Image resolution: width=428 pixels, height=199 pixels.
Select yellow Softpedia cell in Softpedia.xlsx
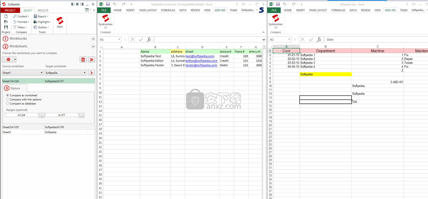325,74
